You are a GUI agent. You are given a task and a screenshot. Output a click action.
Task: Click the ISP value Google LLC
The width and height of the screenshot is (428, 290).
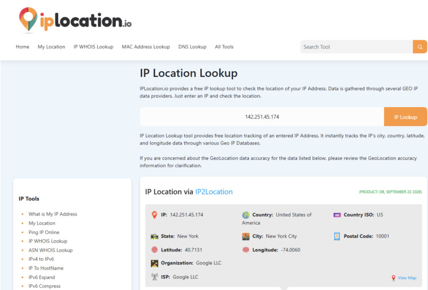pyautogui.click(x=185, y=277)
